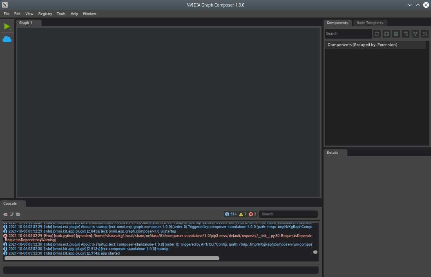The height and width of the screenshot is (277, 431).
Task: Switch to the Node Templates tab
Action: [370, 23]
